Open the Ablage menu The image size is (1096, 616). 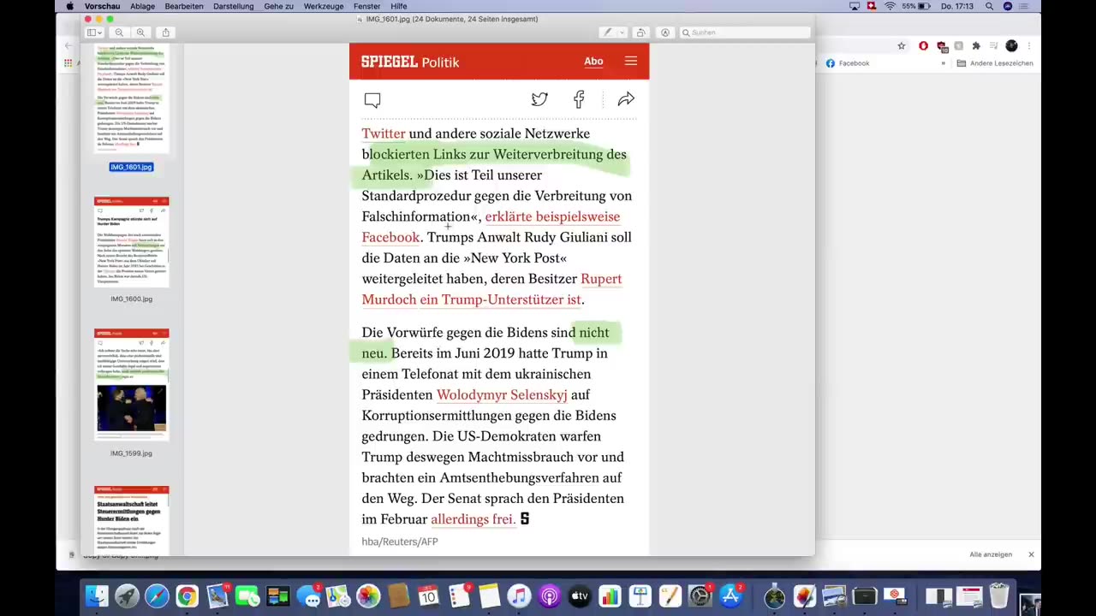[142, 6]
